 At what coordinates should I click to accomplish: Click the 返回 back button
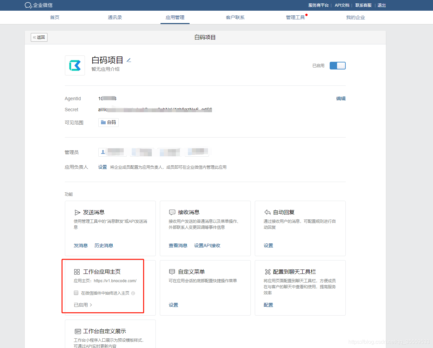pyautogui.click(x=39, y=37)
